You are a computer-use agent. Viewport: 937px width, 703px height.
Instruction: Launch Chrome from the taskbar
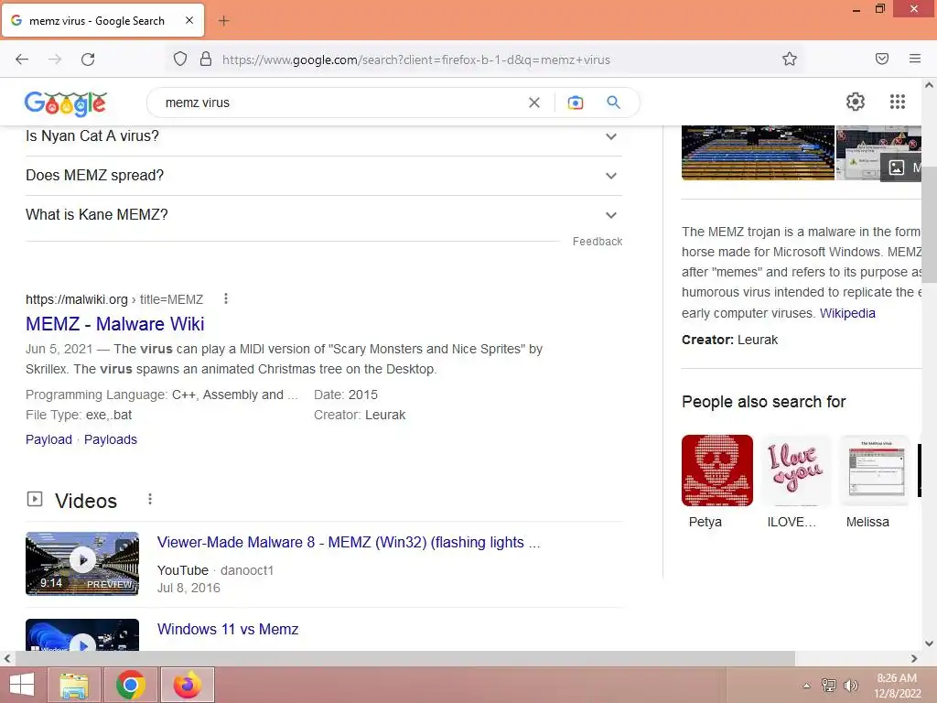pyautogui.click(x=130, y=685)
